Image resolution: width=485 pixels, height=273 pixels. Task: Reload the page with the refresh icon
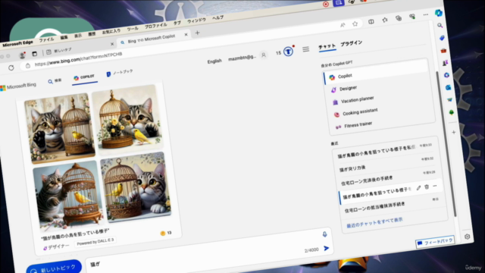pos(11,67)
